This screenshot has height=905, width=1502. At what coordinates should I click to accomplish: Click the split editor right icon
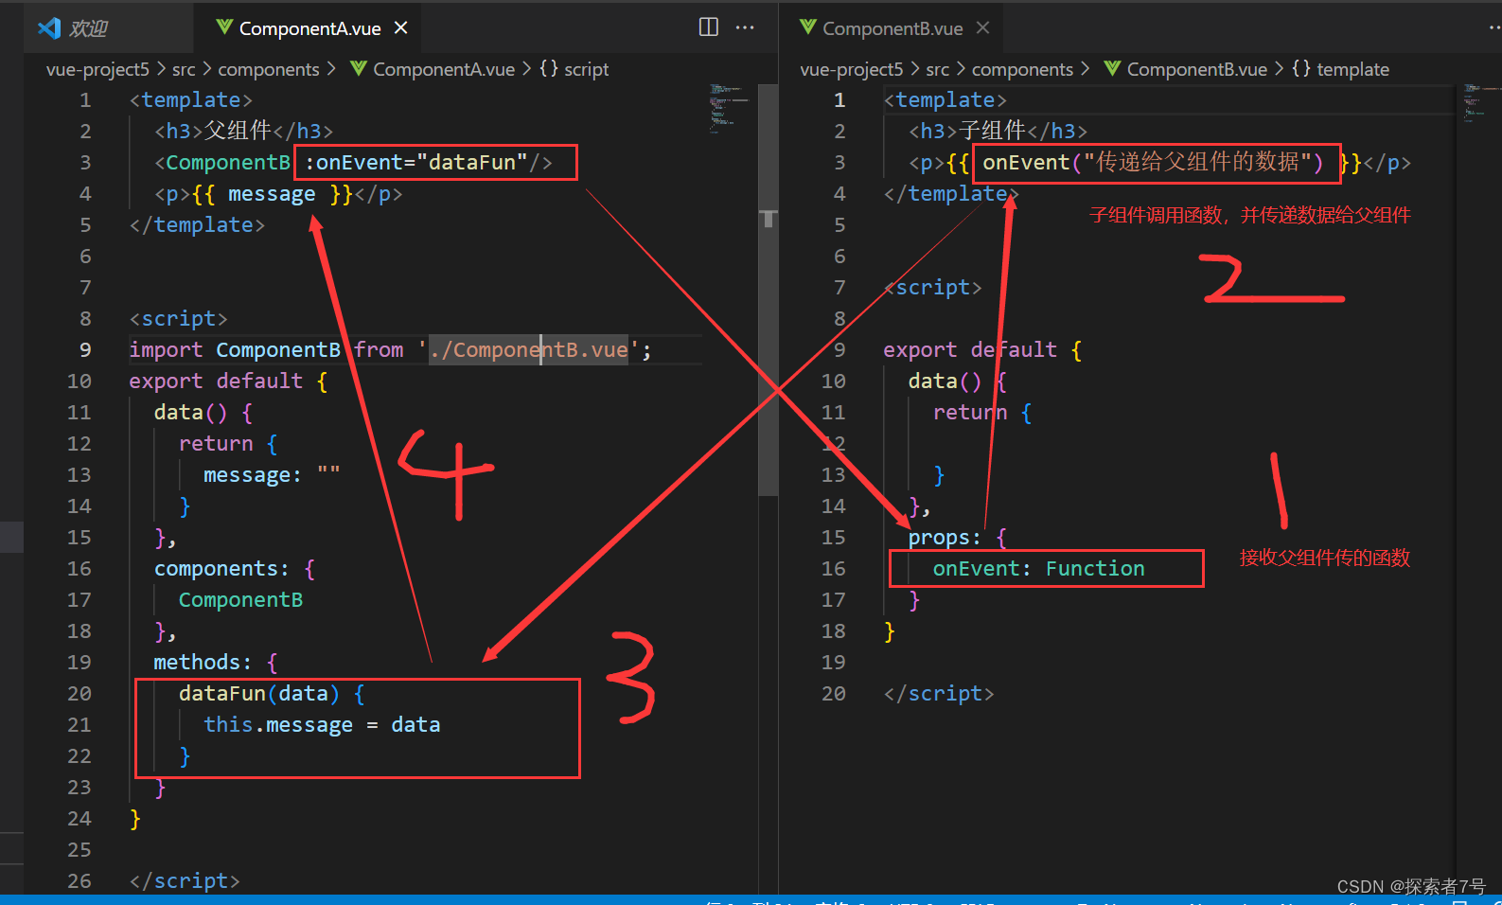(709, 27)
